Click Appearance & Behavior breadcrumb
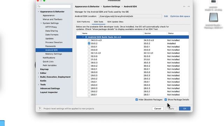 pos(87,7)
